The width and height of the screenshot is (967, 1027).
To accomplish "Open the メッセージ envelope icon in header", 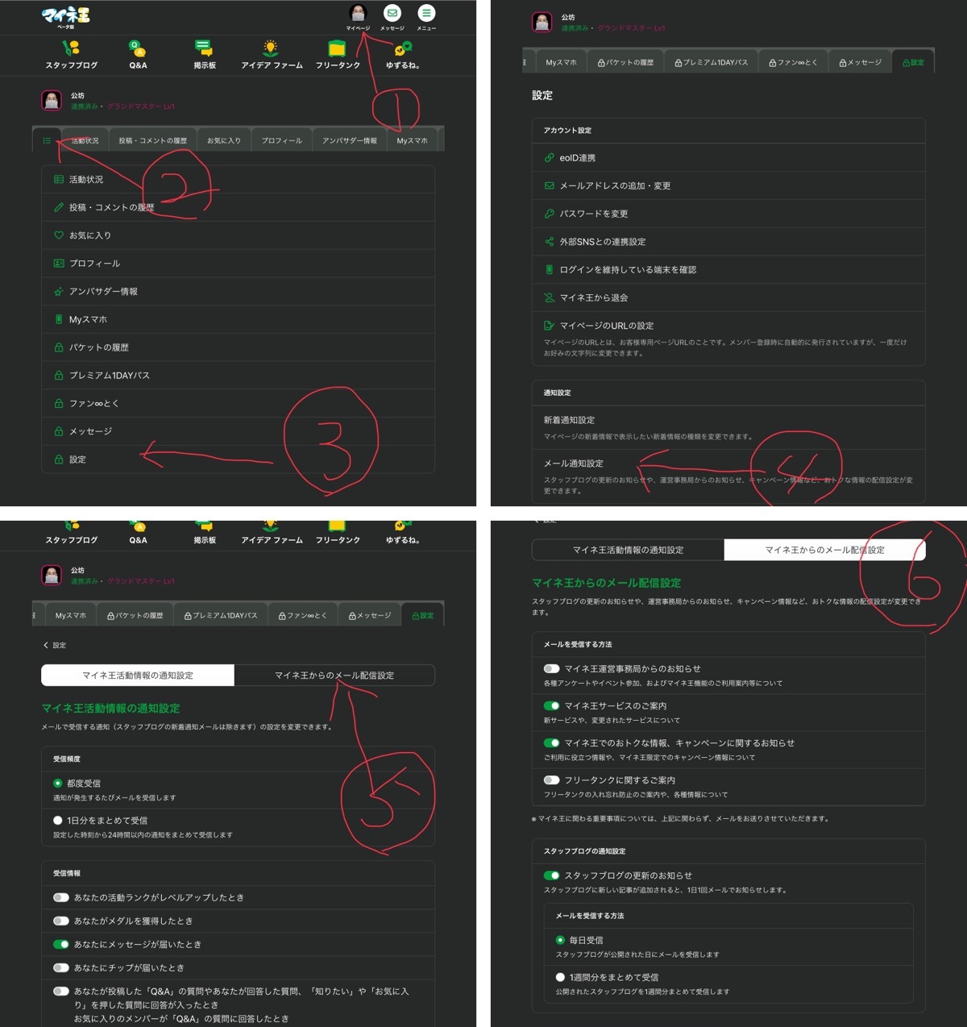I will point(392,13).
